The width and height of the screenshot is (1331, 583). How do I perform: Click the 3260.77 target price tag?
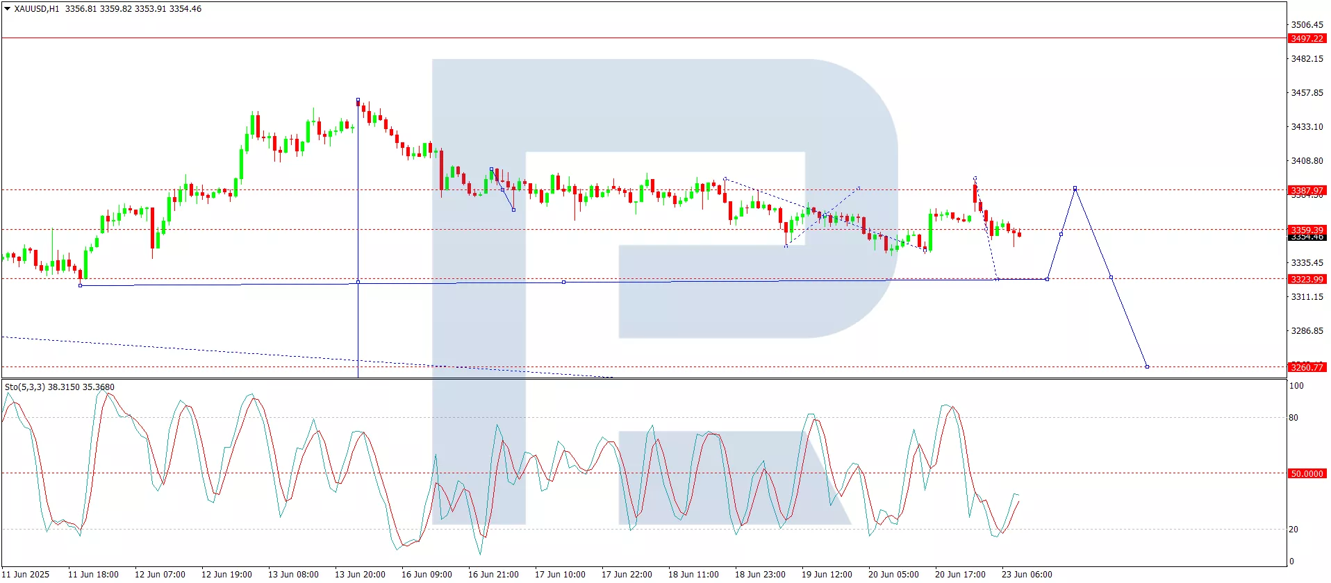pos(1307,367)
